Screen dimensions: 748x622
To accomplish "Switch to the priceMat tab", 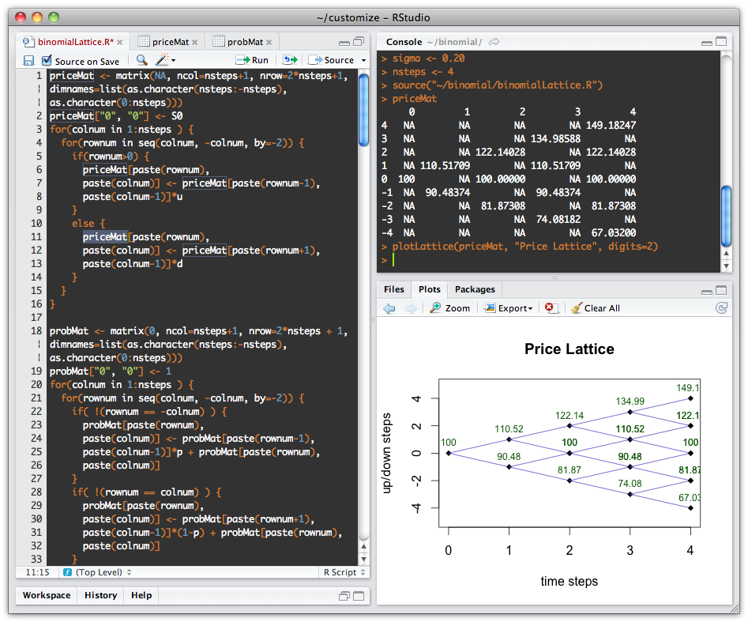I will tap(170, 42).
